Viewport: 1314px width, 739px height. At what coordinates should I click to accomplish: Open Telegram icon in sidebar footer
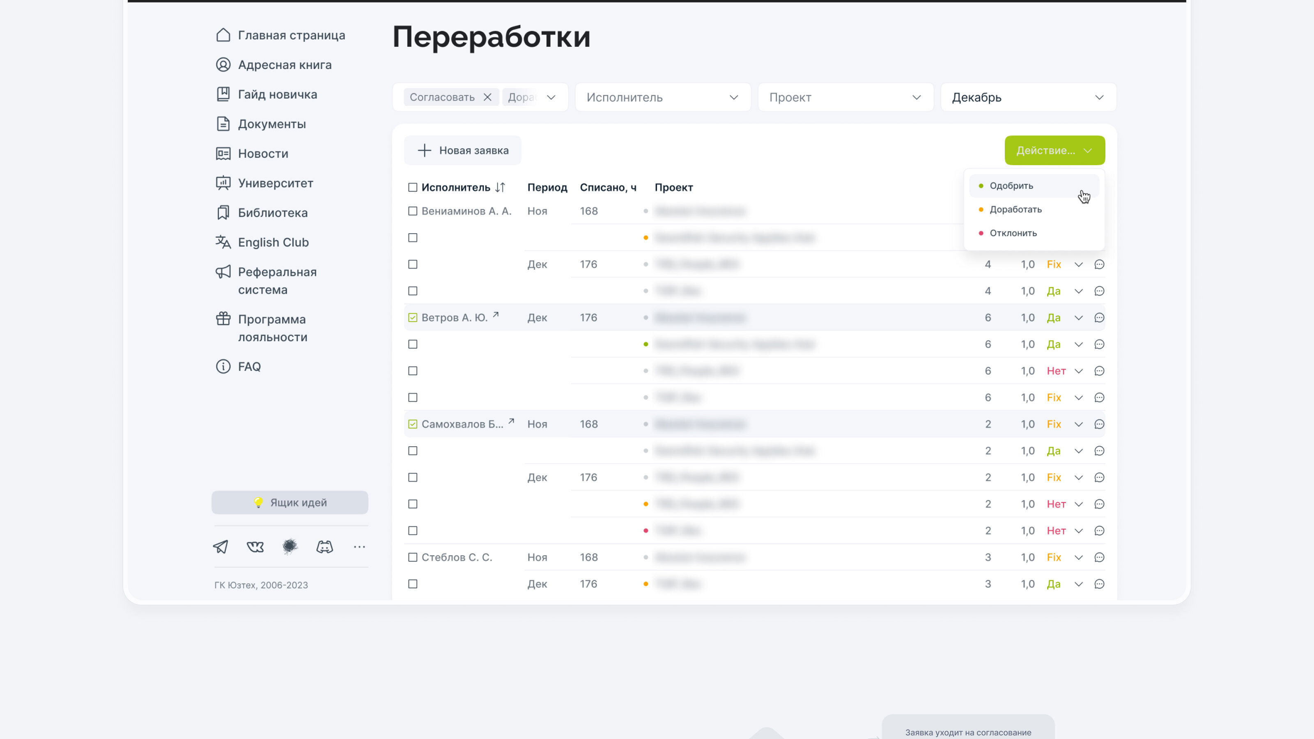point(221,547)
